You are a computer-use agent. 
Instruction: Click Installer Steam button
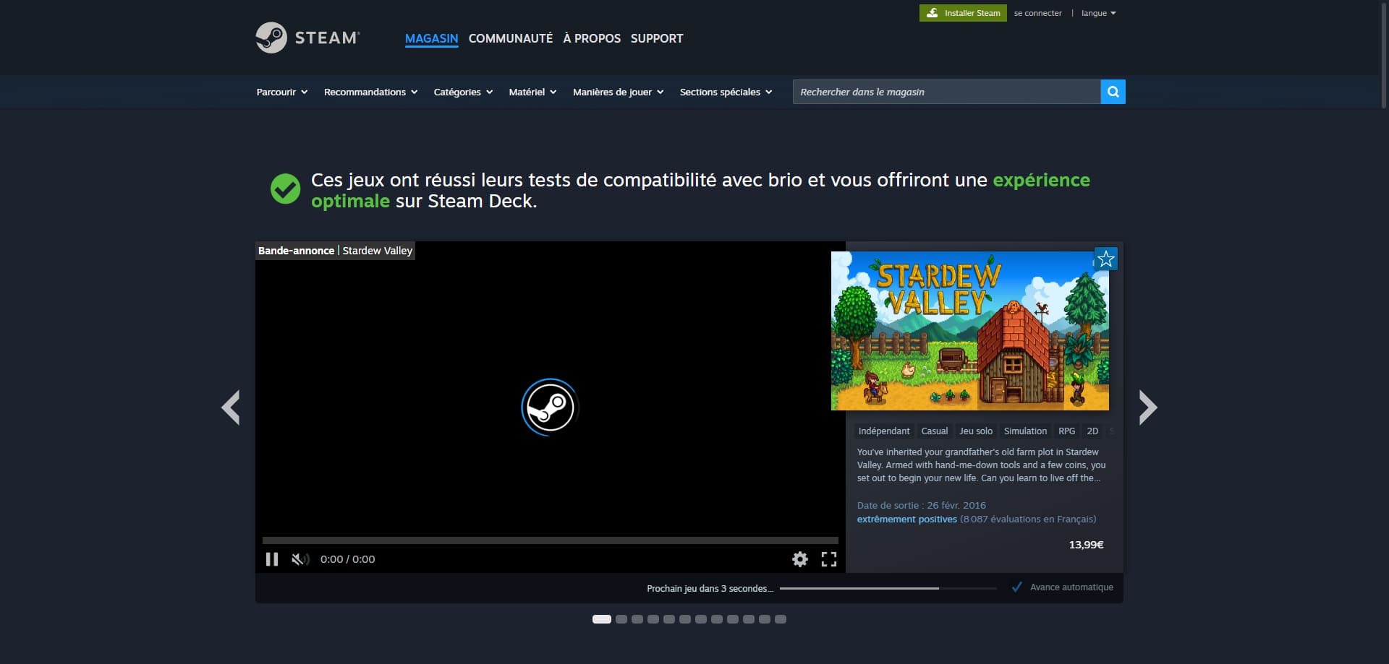[x=963, y=13]
